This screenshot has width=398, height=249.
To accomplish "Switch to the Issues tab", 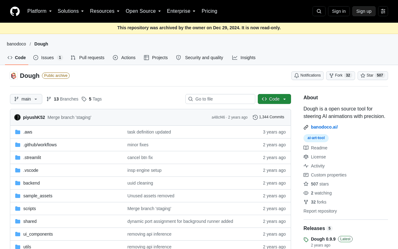I will (x=48, y=58).
